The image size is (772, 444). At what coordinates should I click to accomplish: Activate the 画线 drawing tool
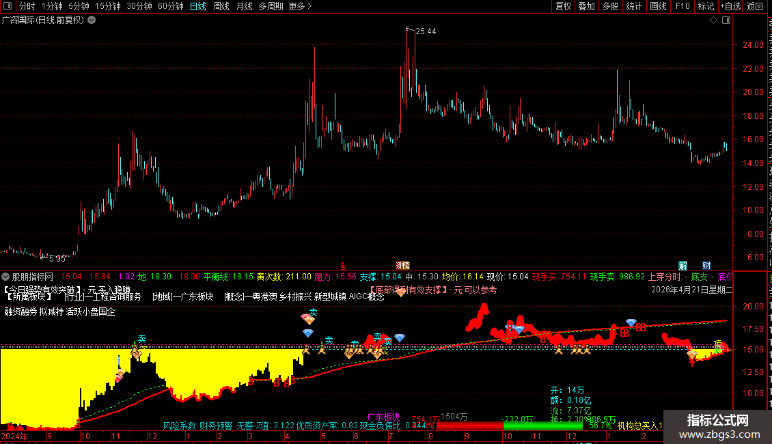click(x=659, y=6)
